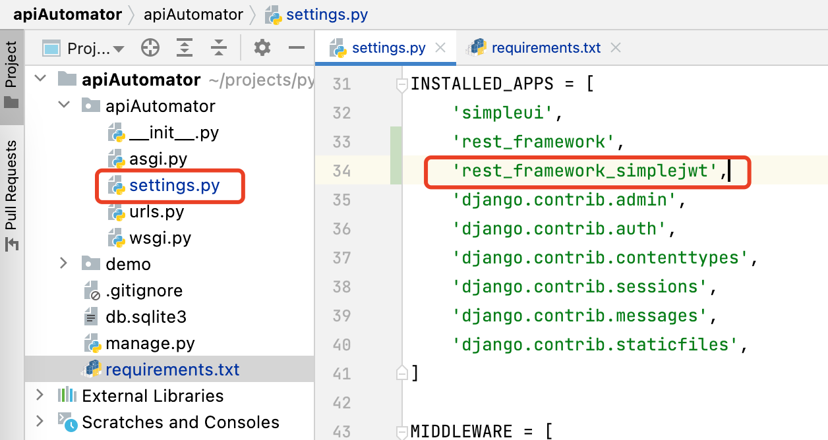Click the database file icon beside db.sqlite3

pos(92,317)
